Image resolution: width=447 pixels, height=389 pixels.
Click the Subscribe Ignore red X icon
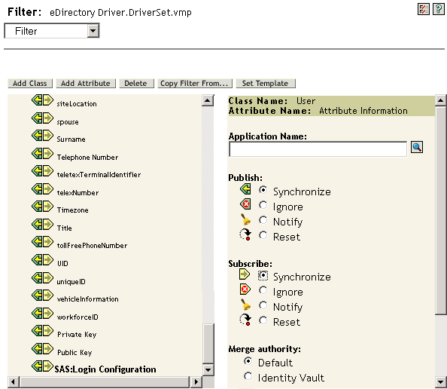245,289
